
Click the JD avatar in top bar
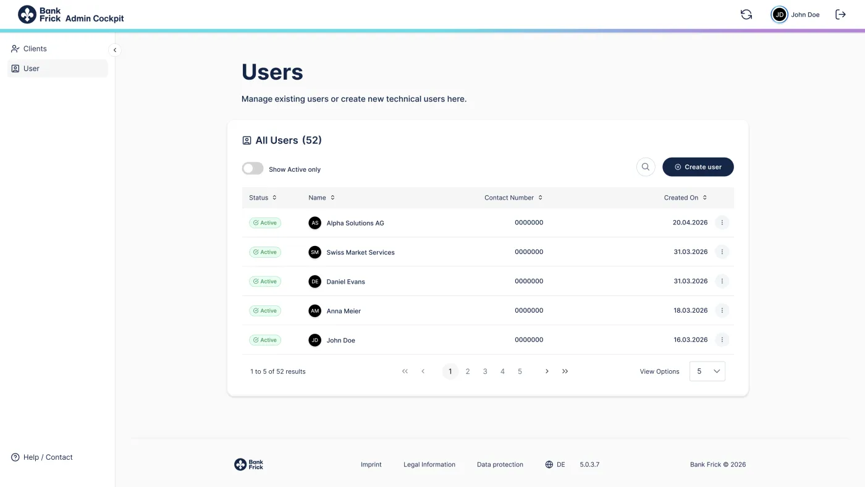780,15
